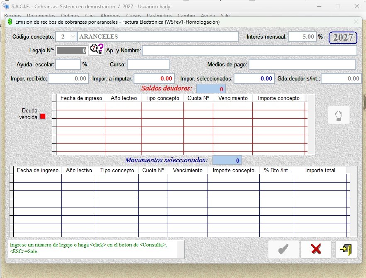Click the Sdo.deudor s/int. field
Viewport: 366px width, 278px height.
point(341,78)
